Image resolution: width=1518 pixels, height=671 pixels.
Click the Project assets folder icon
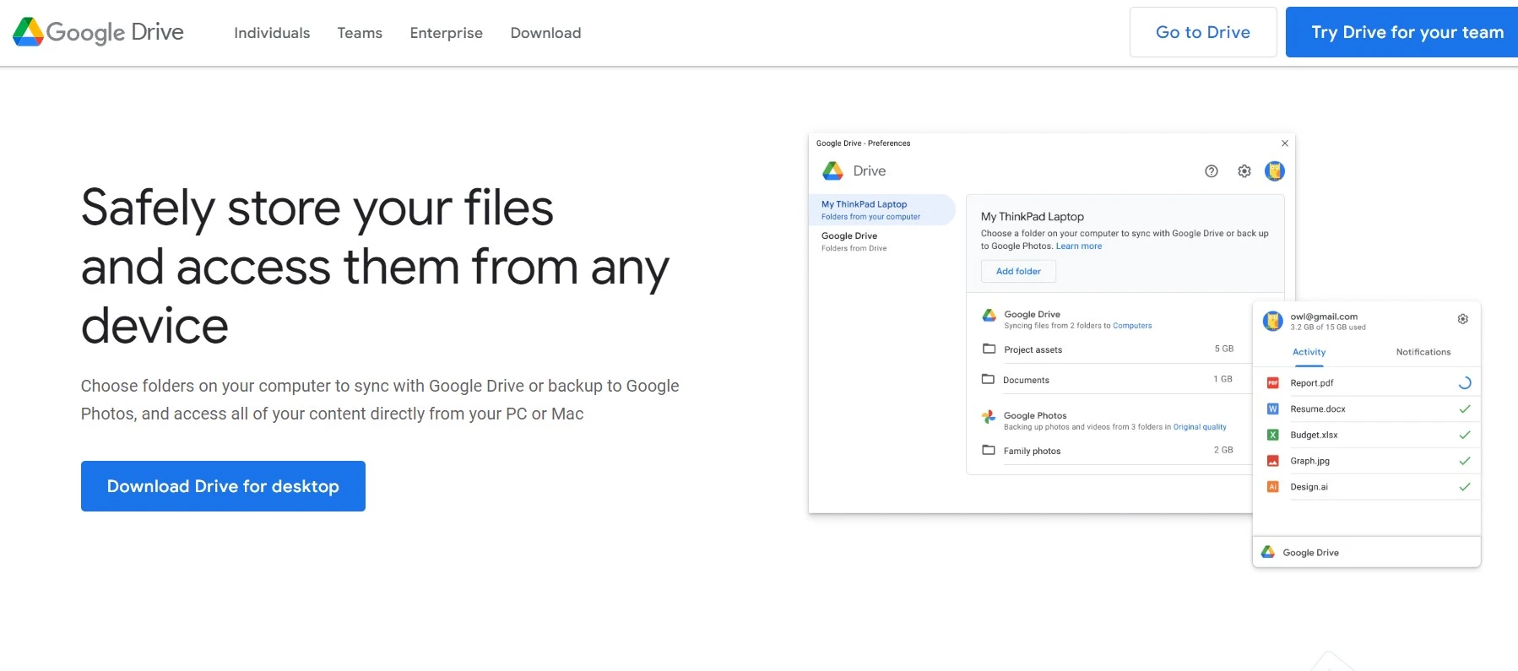[x=989, y=349]
